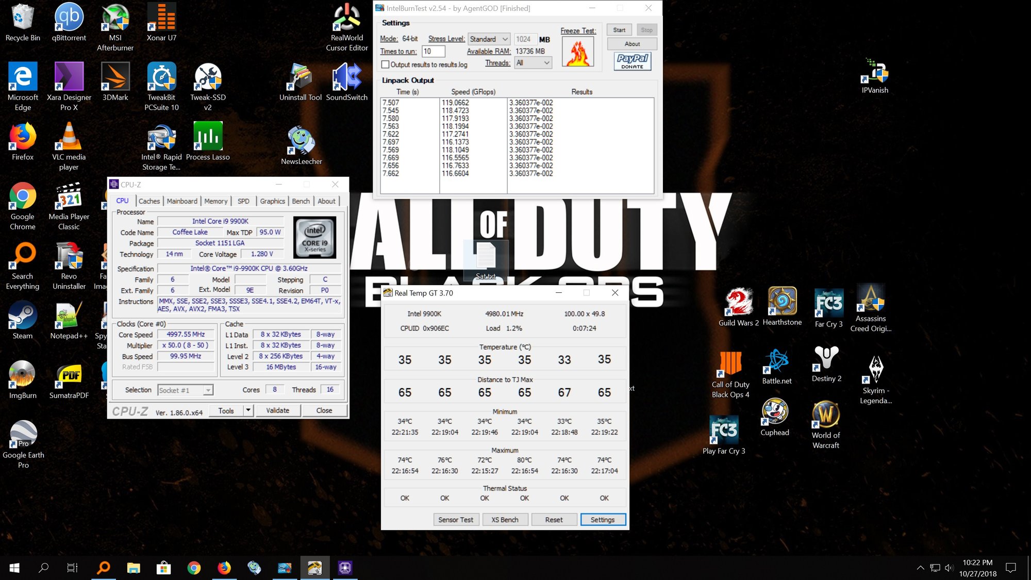1031x580 pixels.
Task: Open the Memory tab in CPU-Z
Action: pyautogui.click(x=215, y=201)
